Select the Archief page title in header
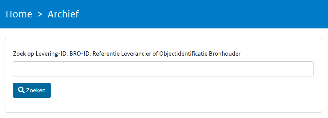The height and width of the screenshot is (118, 328). coord(63,14)
